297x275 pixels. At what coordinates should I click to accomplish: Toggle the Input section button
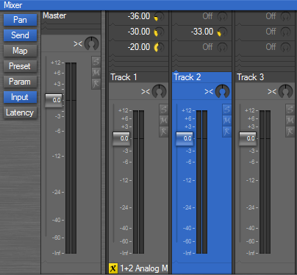tap(20, 97)
